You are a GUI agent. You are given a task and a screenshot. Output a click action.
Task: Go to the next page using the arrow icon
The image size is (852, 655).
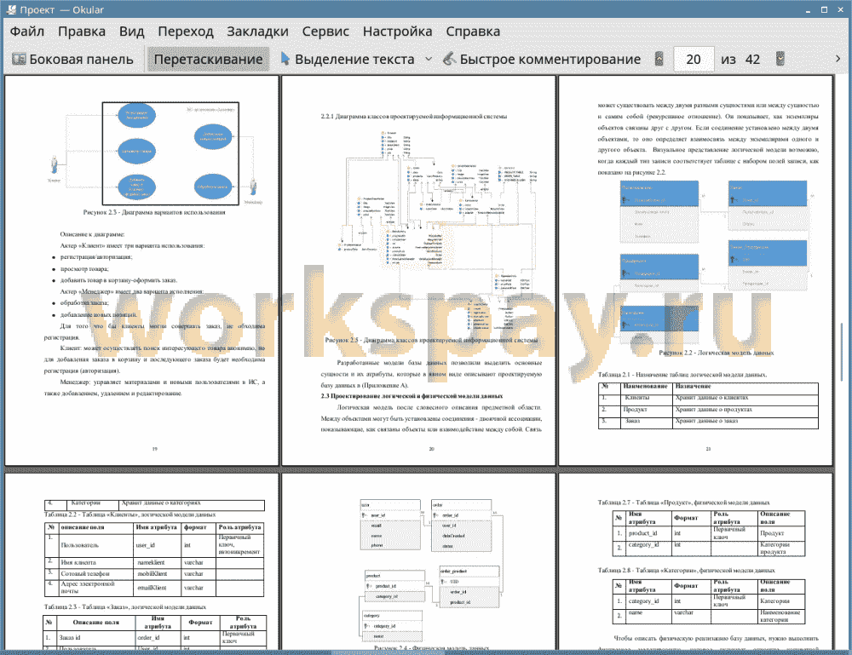[x=780, y=59]
